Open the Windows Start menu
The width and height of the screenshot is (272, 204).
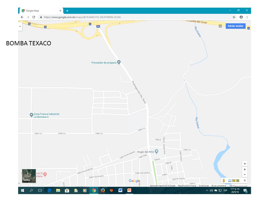point(22,190)
